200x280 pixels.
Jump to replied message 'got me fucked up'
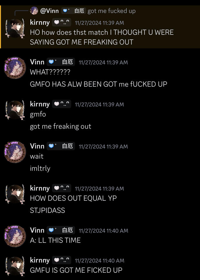pyautogui.click(x=112, y=11)
